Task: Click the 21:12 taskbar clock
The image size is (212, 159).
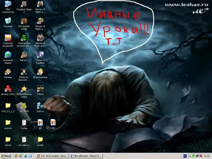Action: 207,156
